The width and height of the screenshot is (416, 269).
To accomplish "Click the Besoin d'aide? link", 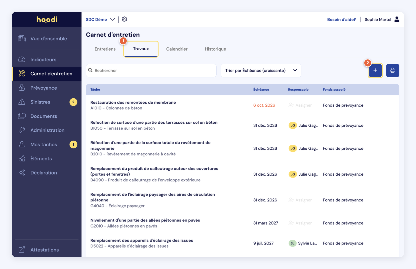I will pos(341,20).
